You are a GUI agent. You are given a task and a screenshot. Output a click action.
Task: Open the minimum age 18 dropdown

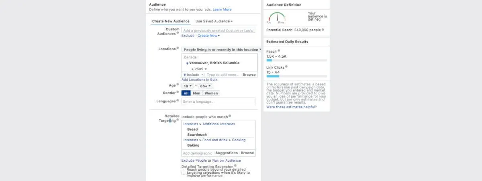pyautogui.click(x=188, y=86)
